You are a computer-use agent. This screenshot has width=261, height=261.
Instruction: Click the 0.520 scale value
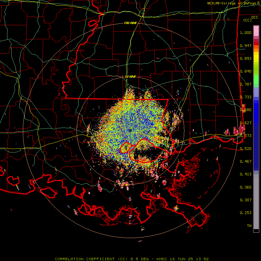click(246, 149)
